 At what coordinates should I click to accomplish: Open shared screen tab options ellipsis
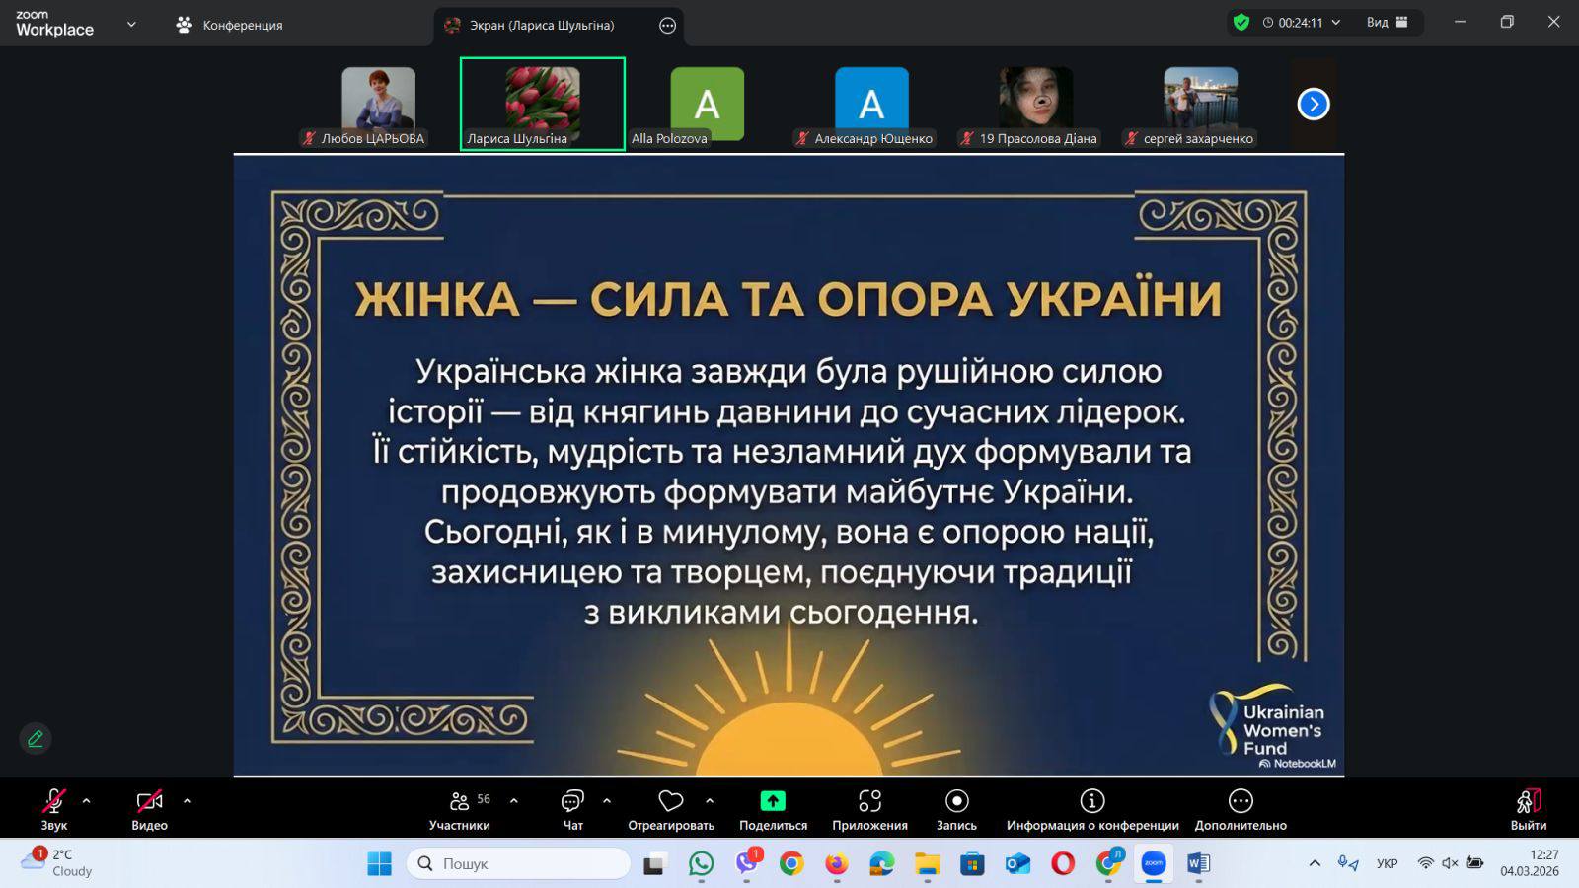(667, 26)
